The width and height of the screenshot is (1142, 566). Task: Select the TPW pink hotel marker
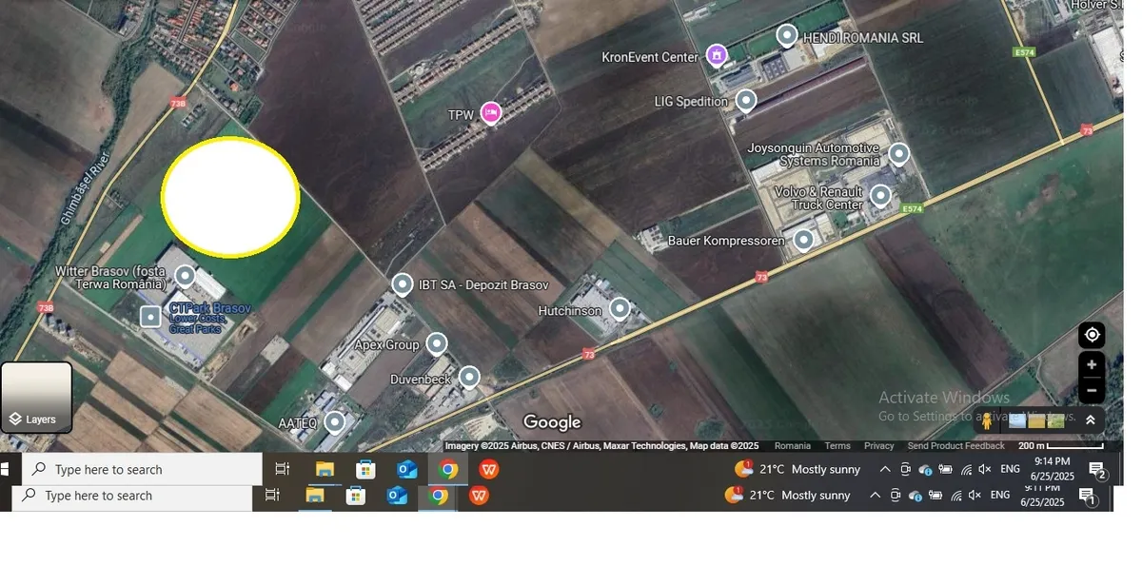click(490, 113)
